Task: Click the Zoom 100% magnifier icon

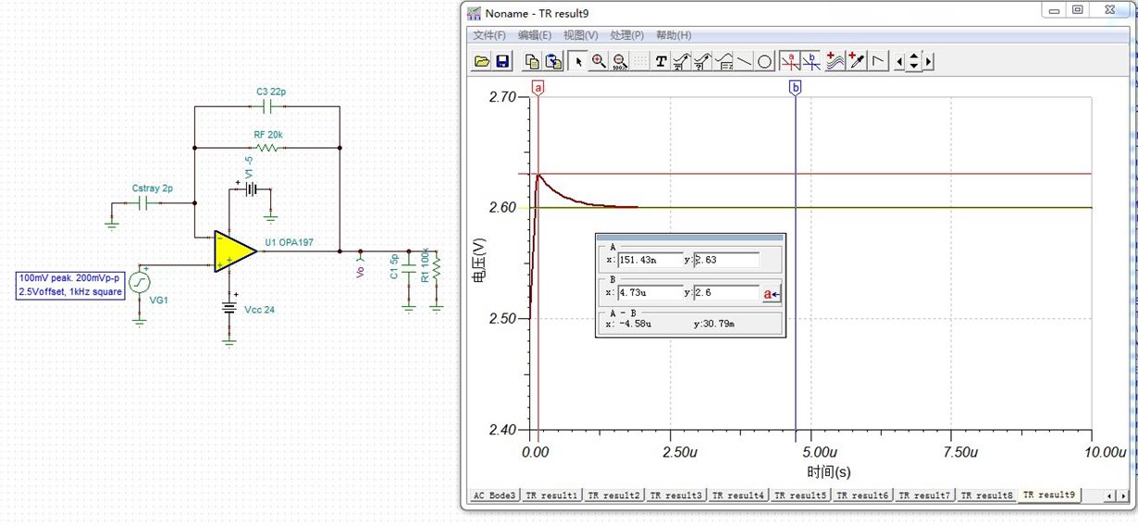Action: click(x=620, y=62)
